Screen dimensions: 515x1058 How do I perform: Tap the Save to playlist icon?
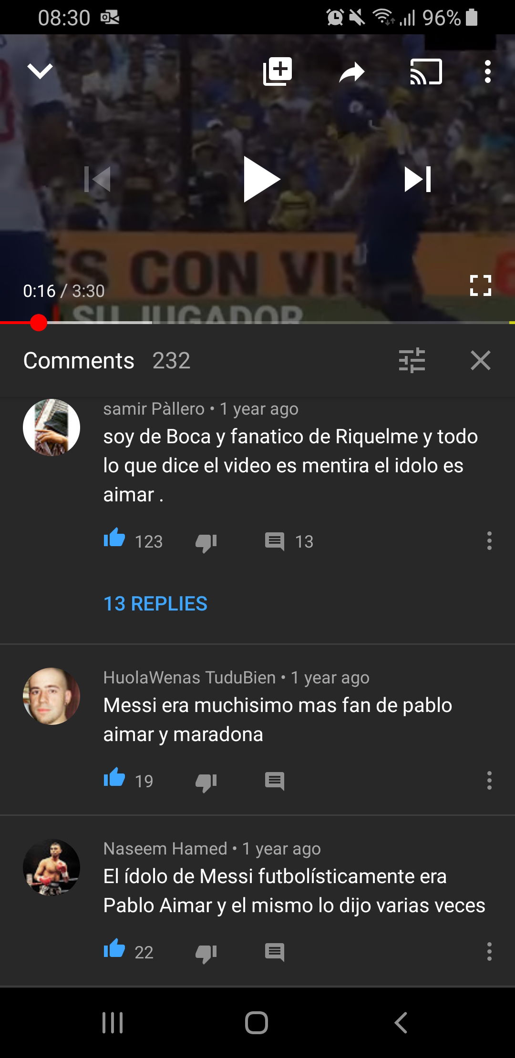point(278,71)
